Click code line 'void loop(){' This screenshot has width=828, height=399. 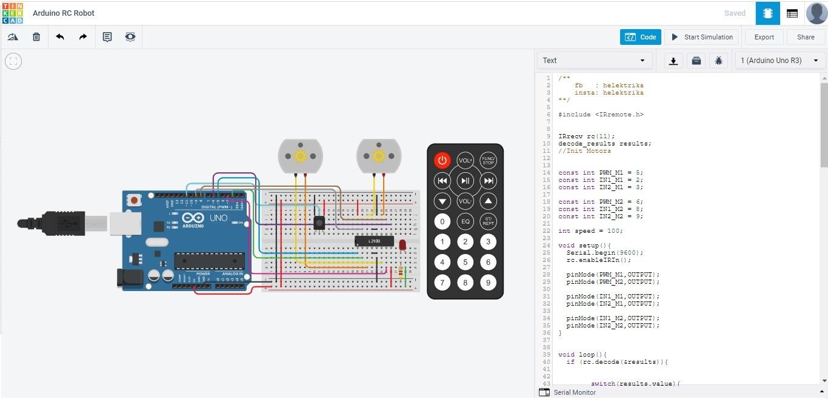point(583,355)
